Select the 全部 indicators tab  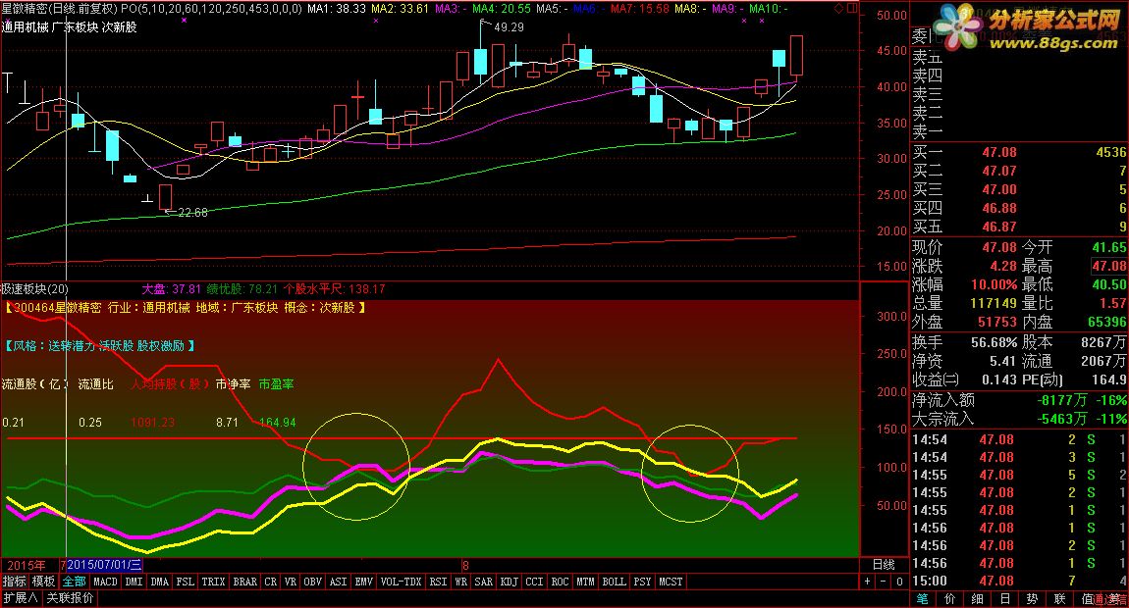coord(75,582)
